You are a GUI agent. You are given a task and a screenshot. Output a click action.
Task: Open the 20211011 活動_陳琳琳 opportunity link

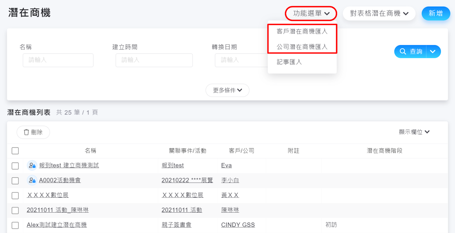(57, 210)
